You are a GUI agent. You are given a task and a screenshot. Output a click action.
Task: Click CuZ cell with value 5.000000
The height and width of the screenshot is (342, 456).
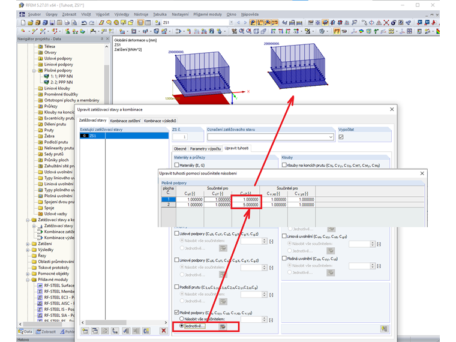click(x=246, y=205)
